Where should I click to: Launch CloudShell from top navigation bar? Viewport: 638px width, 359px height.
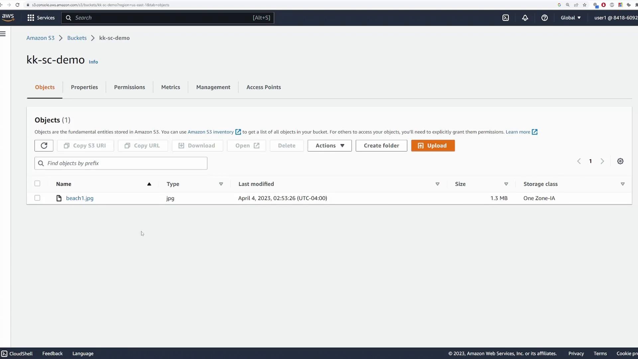505,18
